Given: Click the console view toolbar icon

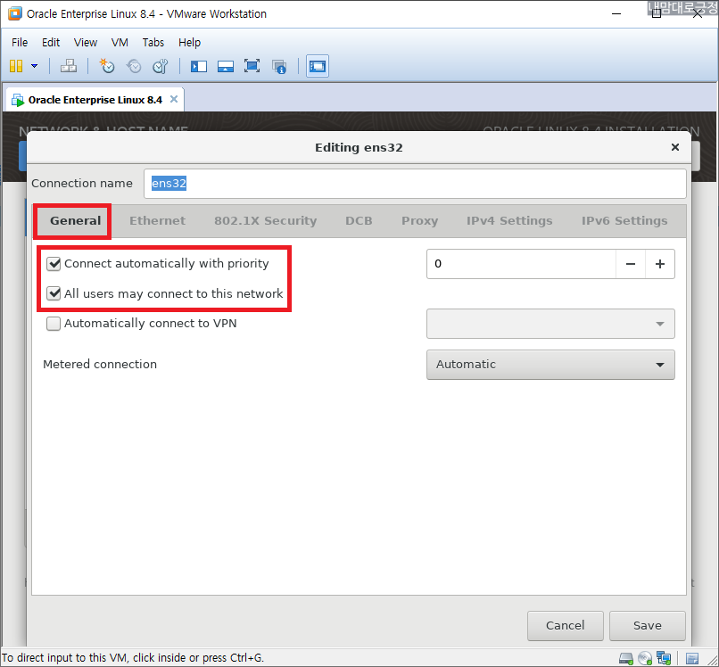Looking at the screenshot, I should pyautogui.click(x=318, y=67).
